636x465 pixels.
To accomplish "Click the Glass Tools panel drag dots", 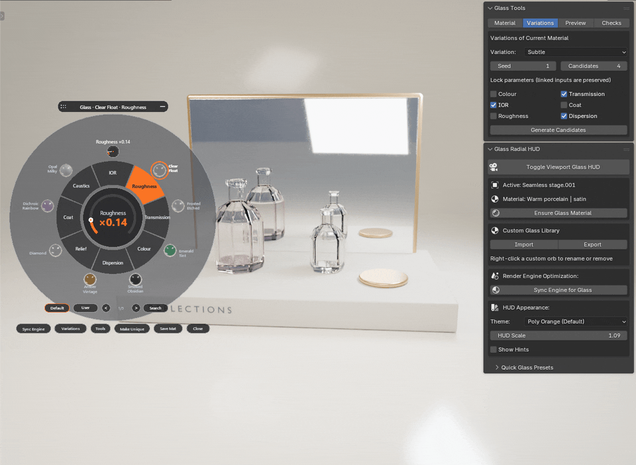I will (x=626, y=8).
